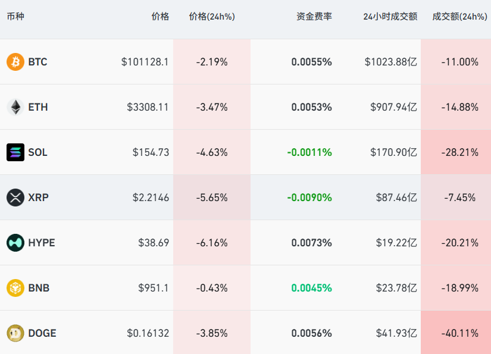Click the HYPE coin icon

pyautogui.click(x=15, y=243)
